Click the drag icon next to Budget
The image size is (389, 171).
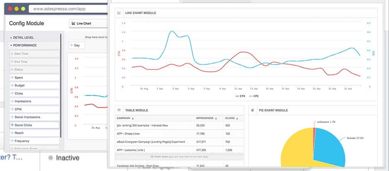pos(12,85)
